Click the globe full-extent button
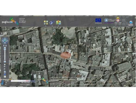The height and width of the screenshot is (103, 136). click(5, 41)
